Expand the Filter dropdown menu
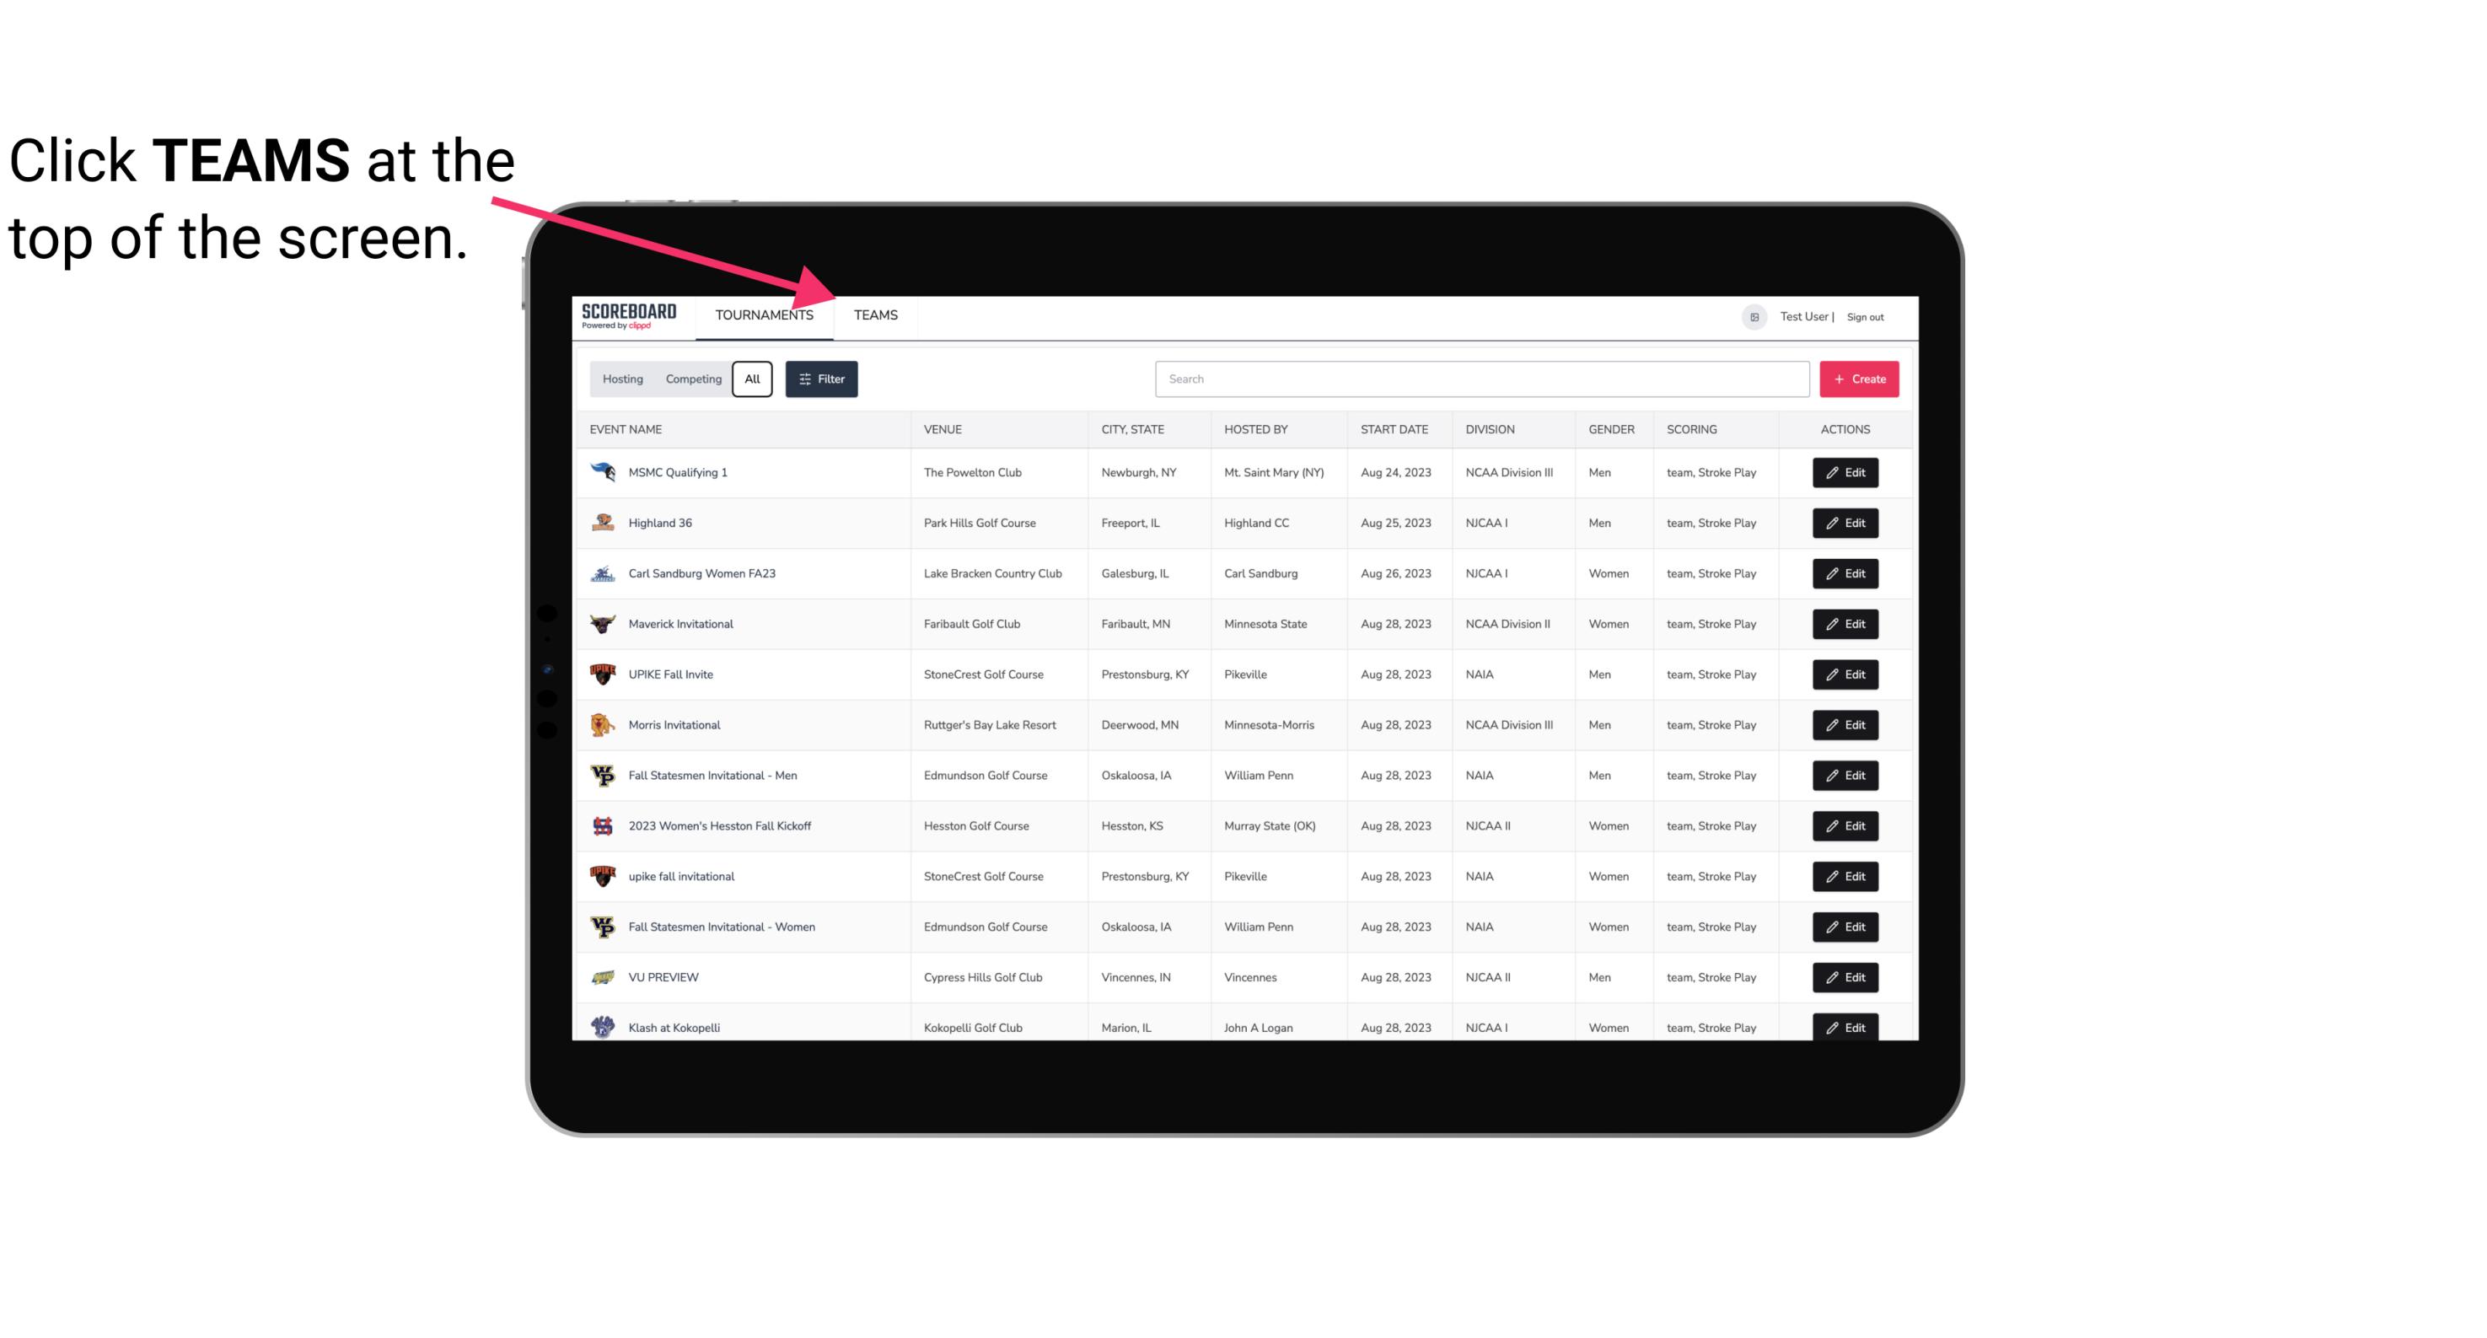The height and width of the screenshot is (1338, 2487). 820,379
